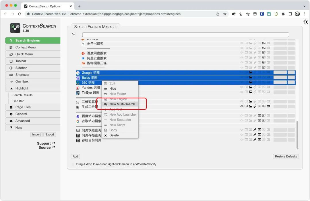Viewport: 310px width, 201px height.
Task: Click the ContextSearch logo icon
Action: [x=15, y=28]
